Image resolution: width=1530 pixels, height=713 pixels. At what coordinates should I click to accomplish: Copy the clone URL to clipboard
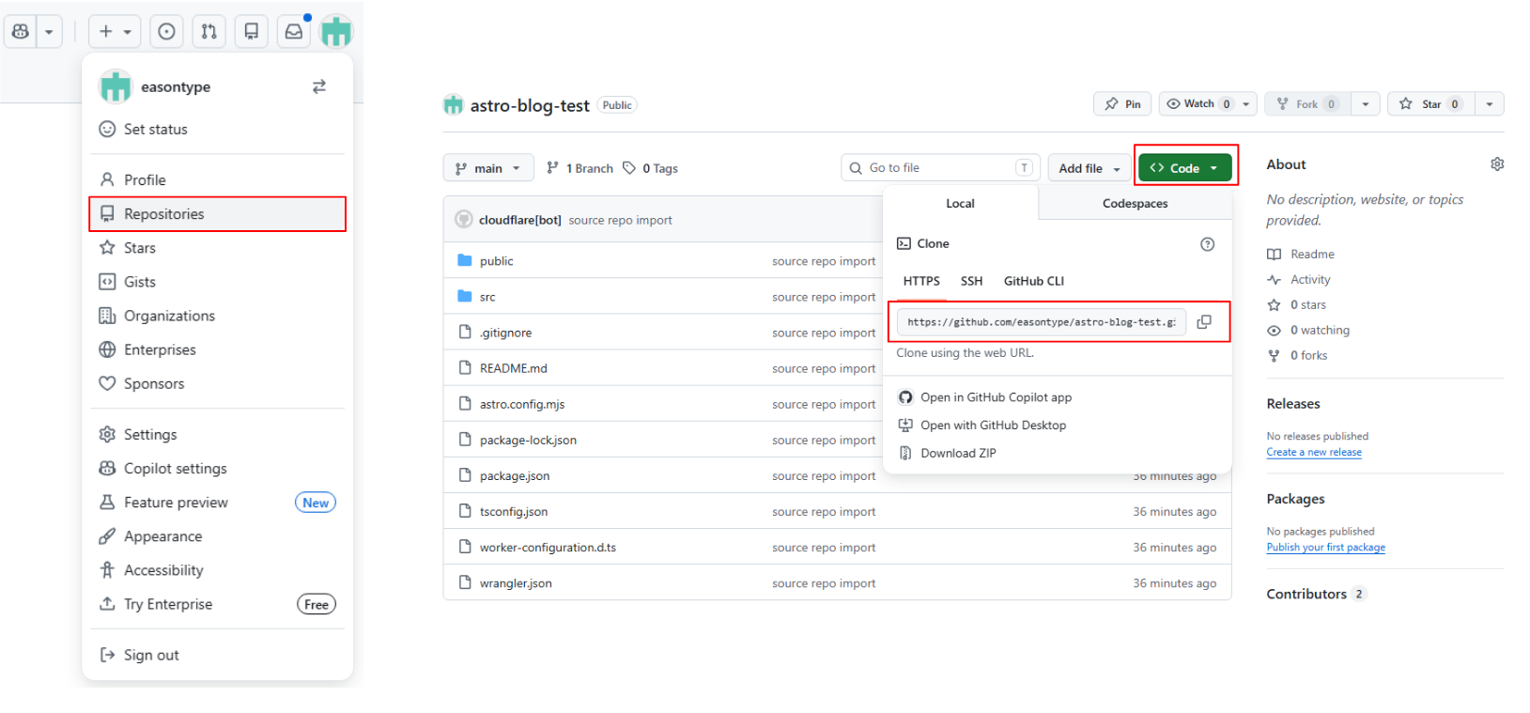[x=1204, y=322]
